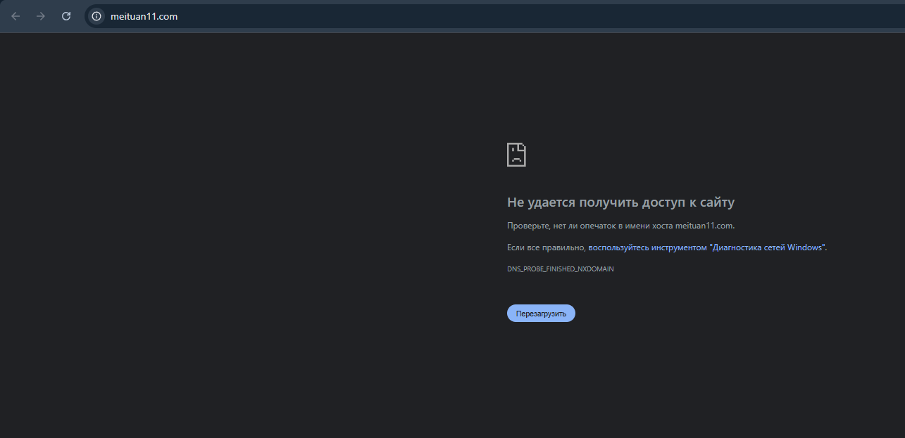The image size is (905, 438).
Task: Click the empty right side of the address bar
Action: (x=634, y=16)
